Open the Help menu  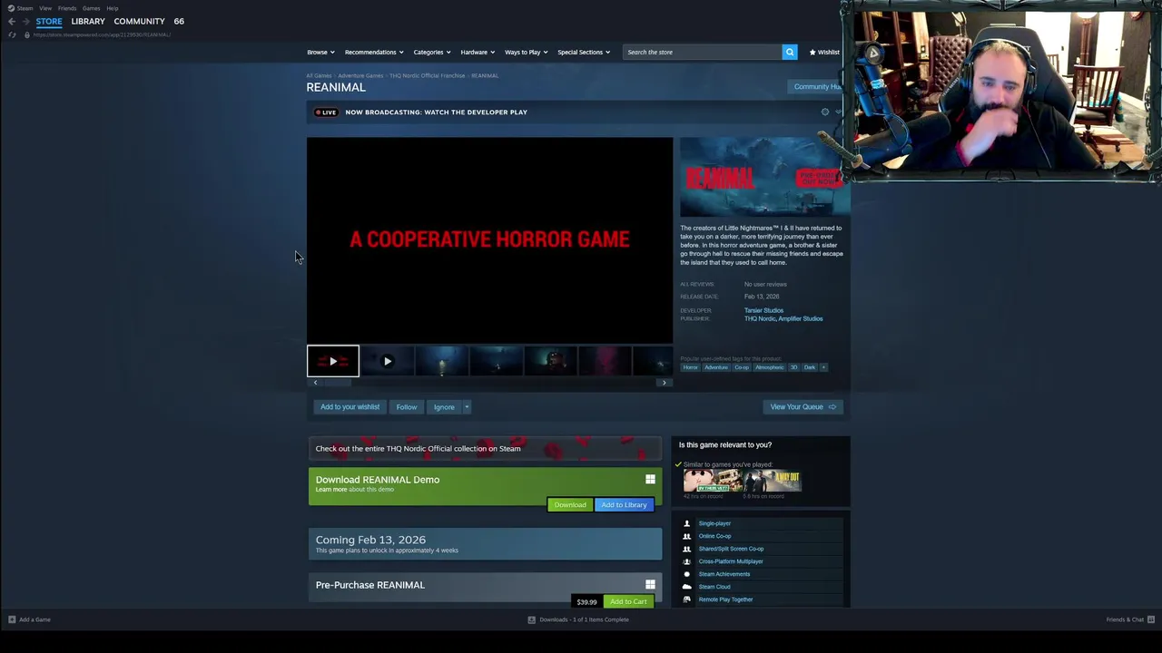tap(113, 8)
